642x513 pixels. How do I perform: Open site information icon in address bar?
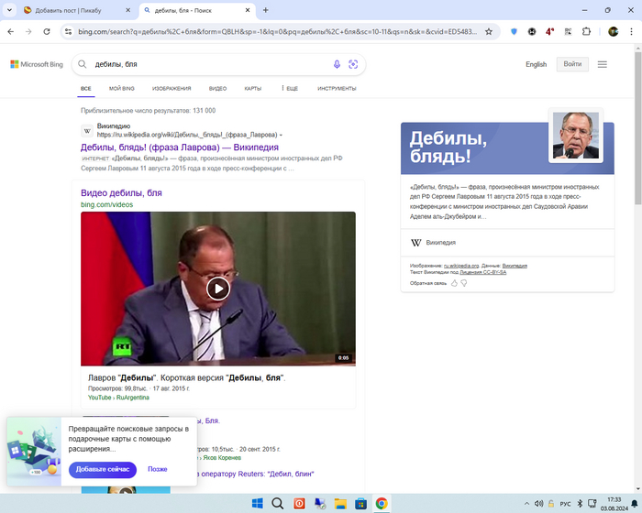69,31
